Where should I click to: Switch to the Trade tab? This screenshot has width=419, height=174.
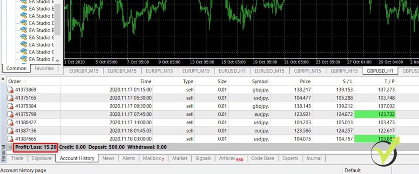tap(17, 158)
